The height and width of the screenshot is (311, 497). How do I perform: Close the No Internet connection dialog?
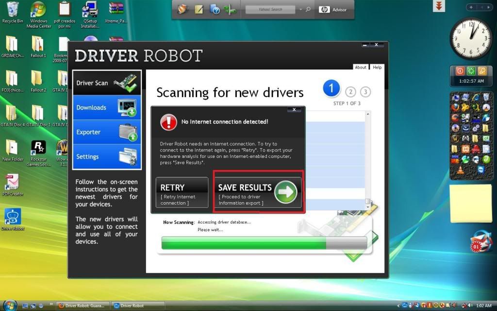click(x=294, y=109)
